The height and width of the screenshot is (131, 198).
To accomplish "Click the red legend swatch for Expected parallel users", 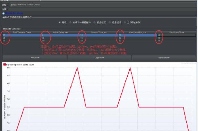I will click(x=5, y=64).
